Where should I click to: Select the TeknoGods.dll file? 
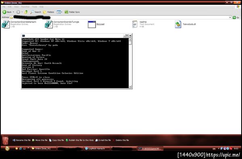pos(186,24)
